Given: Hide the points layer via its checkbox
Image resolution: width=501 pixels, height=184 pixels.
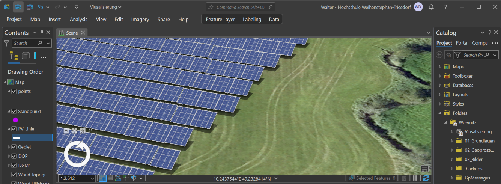Looking at the screenshot, I should coord(14,91).
